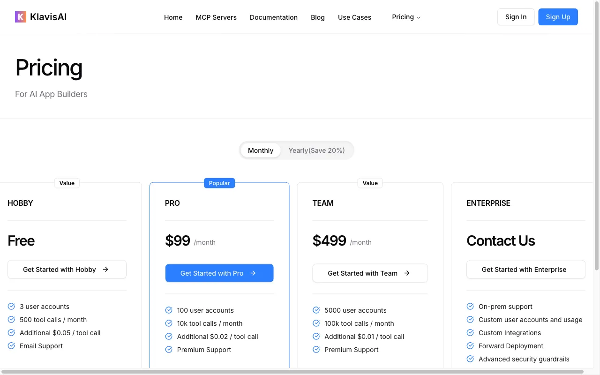
Task: Click 'Custom Integrations' feature text
Action: [510, 333]
